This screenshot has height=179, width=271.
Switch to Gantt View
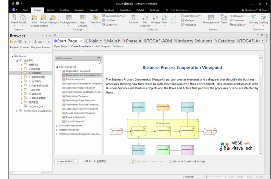110,25
